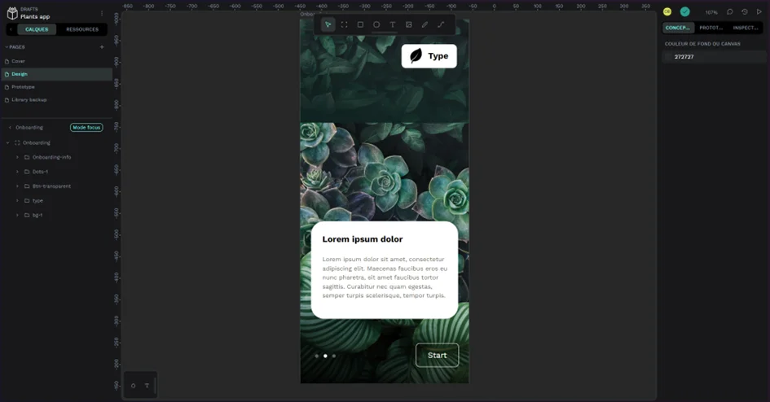Open the 107% zoom dropdown
770x402 pixels.
coord(711,12)
